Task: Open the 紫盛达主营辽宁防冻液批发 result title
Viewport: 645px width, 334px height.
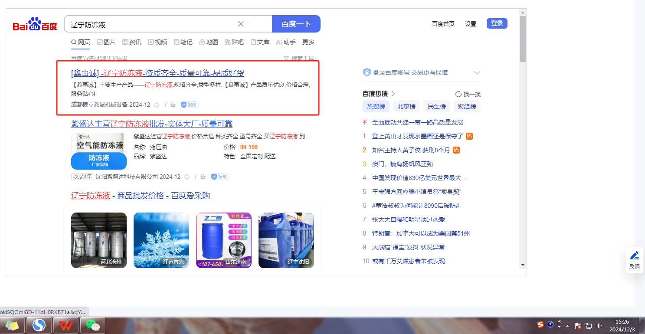Action: point(152,124)
